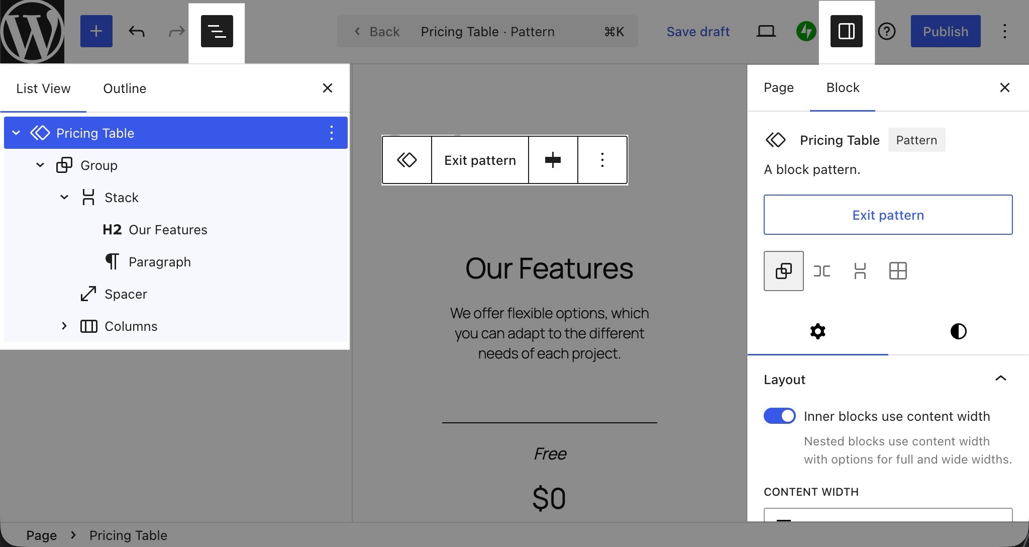Click the flexible options paragraph on canvas
The width and height of the screenshot is (1029, 547).
click(549, 333)
